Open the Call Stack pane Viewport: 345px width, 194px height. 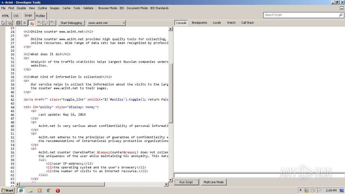pos(247,23)
